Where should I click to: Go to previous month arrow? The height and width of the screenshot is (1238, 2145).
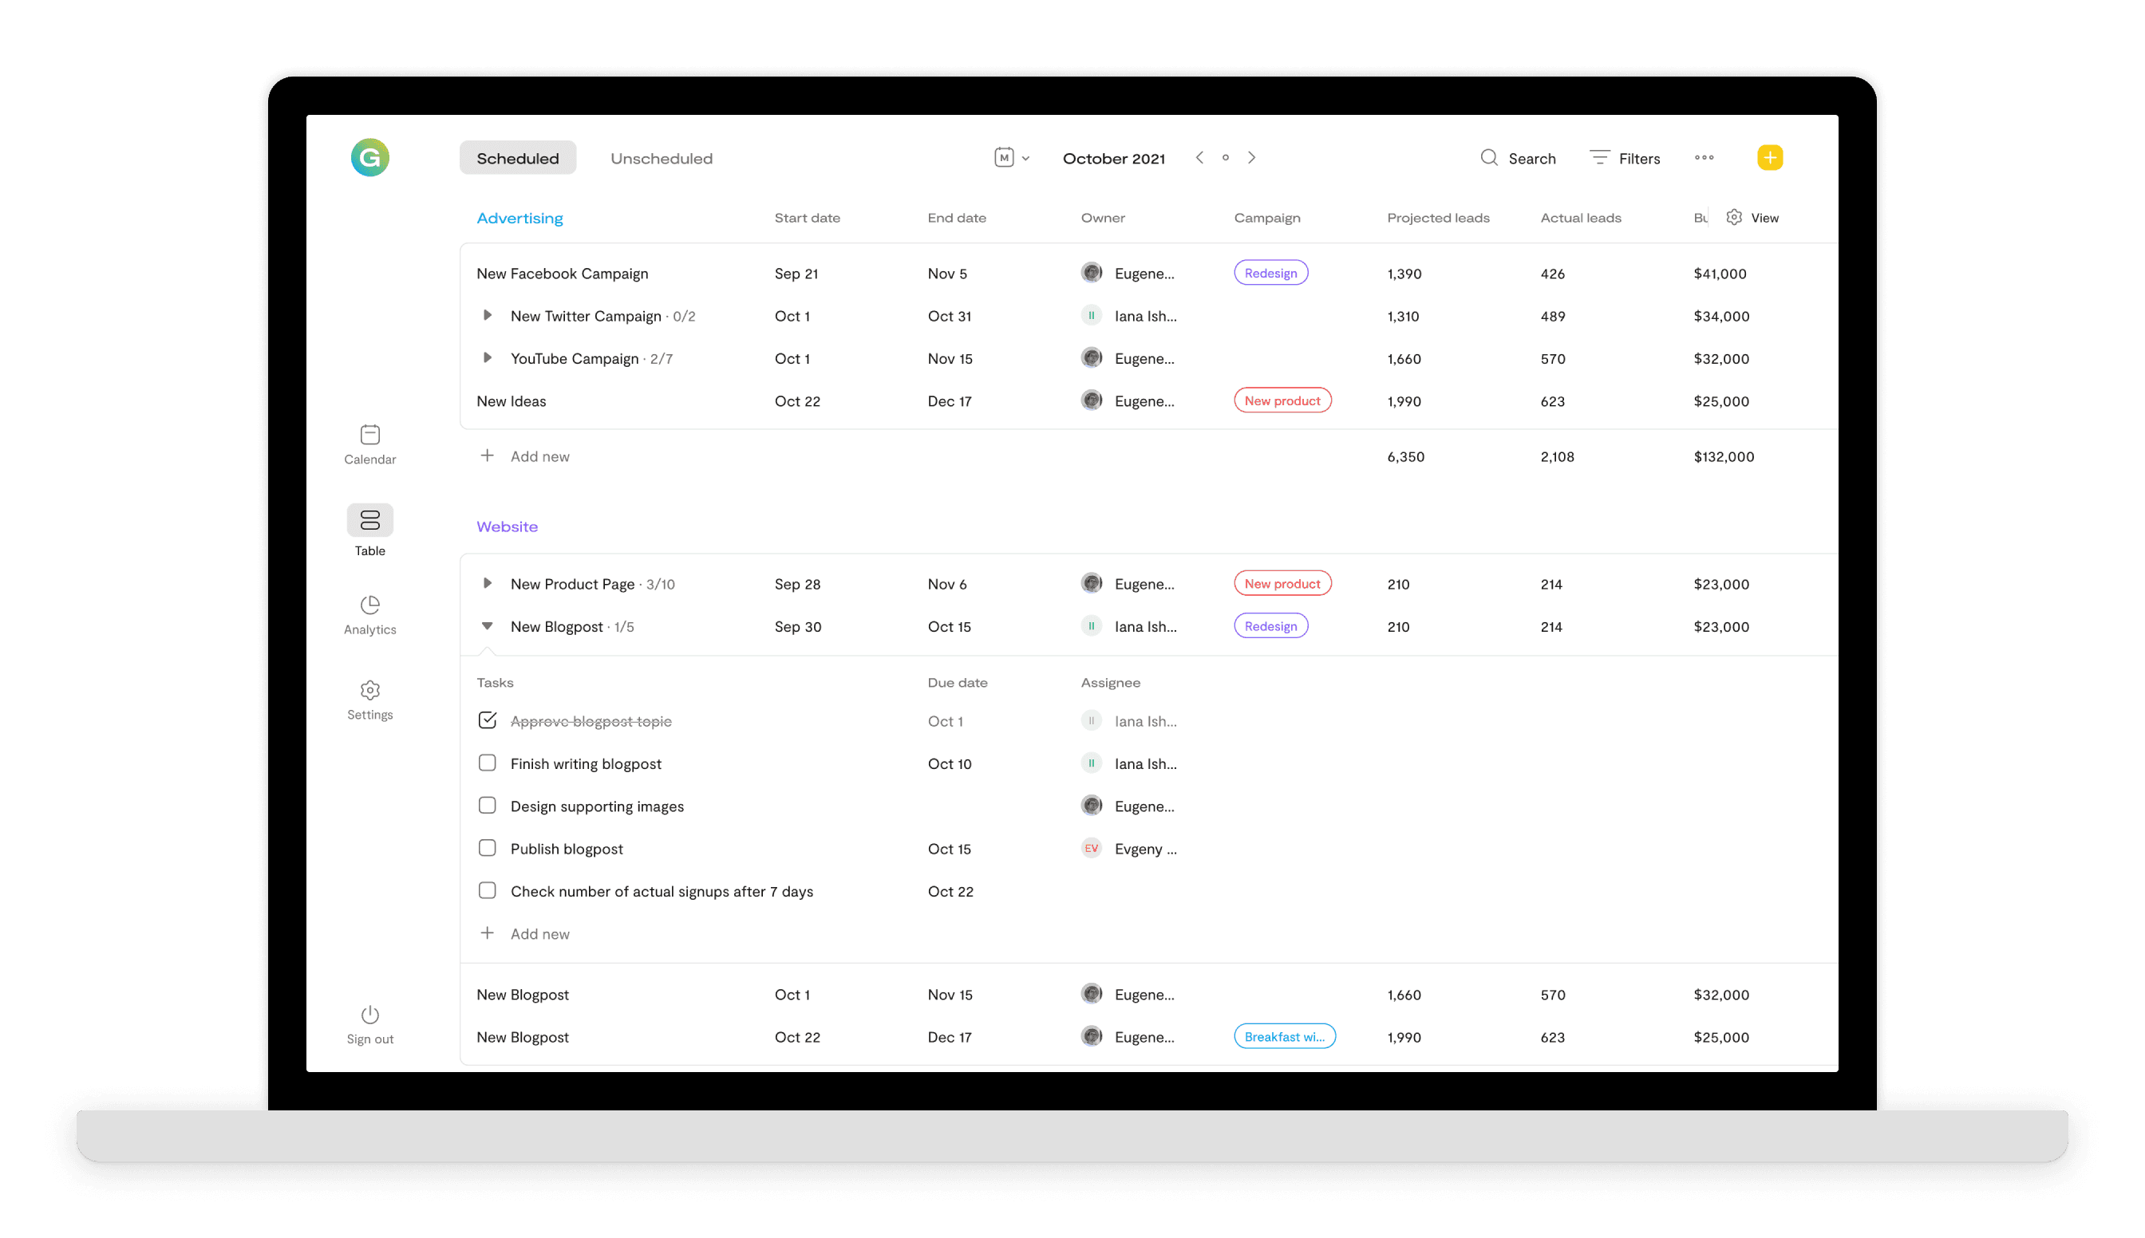tap(1199, 157)
